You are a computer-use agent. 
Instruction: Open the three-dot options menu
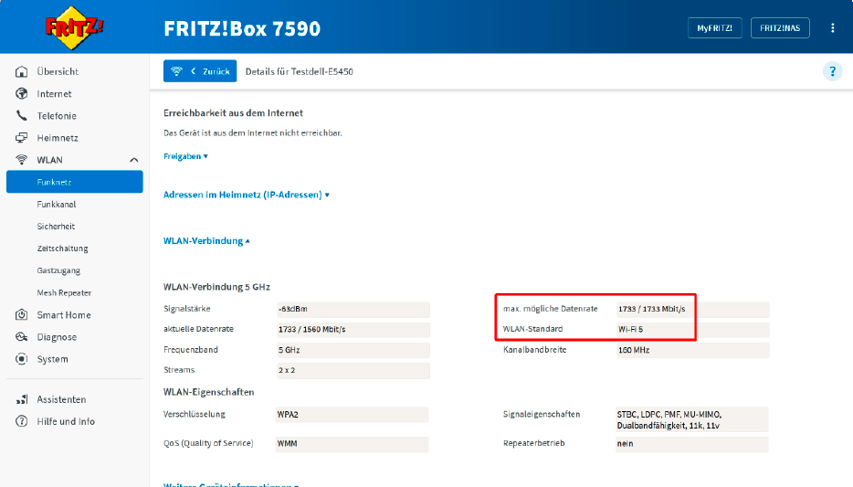[x=832, y=28]
